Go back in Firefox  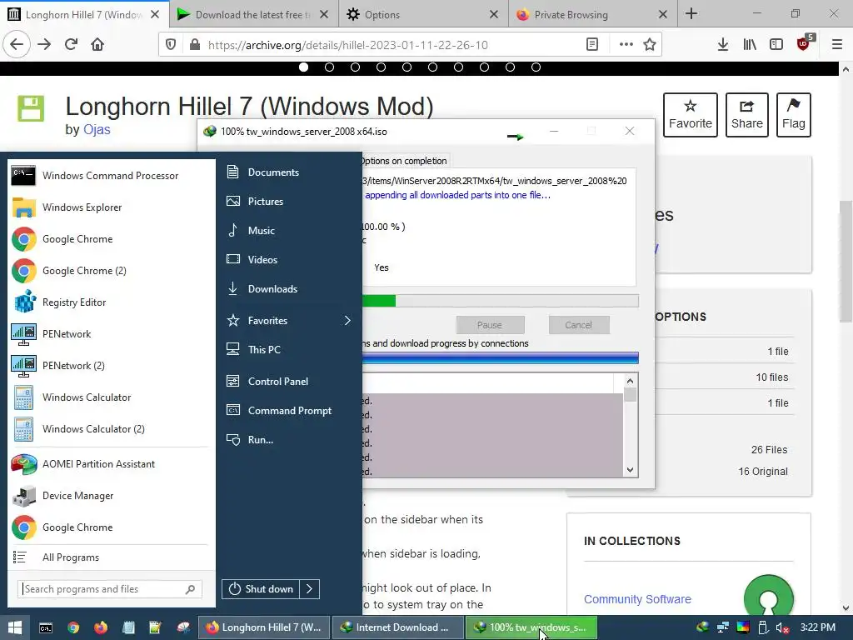point(17,45)
